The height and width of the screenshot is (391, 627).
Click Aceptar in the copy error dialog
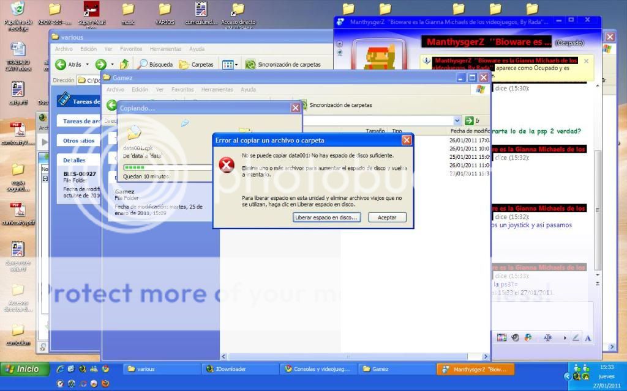pos(387,217)
